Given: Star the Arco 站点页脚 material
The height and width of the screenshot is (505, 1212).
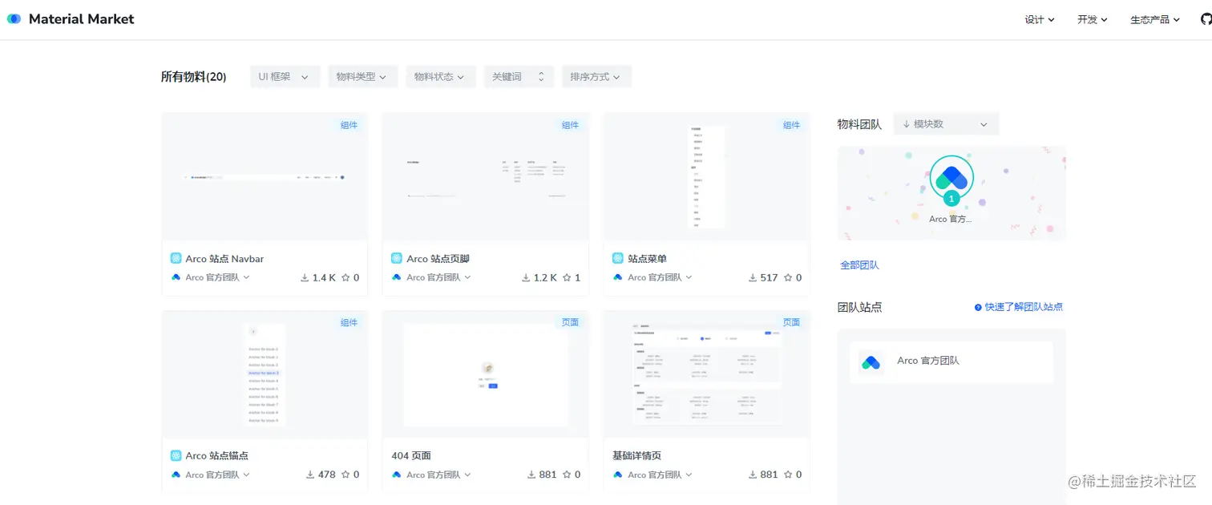Looking at the screenshot, I should (x=567, y=278).
